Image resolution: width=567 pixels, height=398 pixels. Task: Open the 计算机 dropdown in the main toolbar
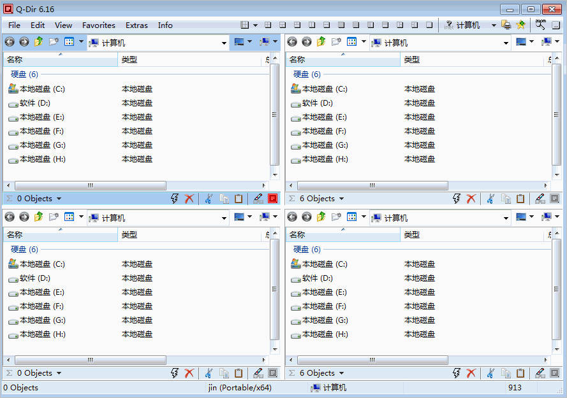click(494, 25)
